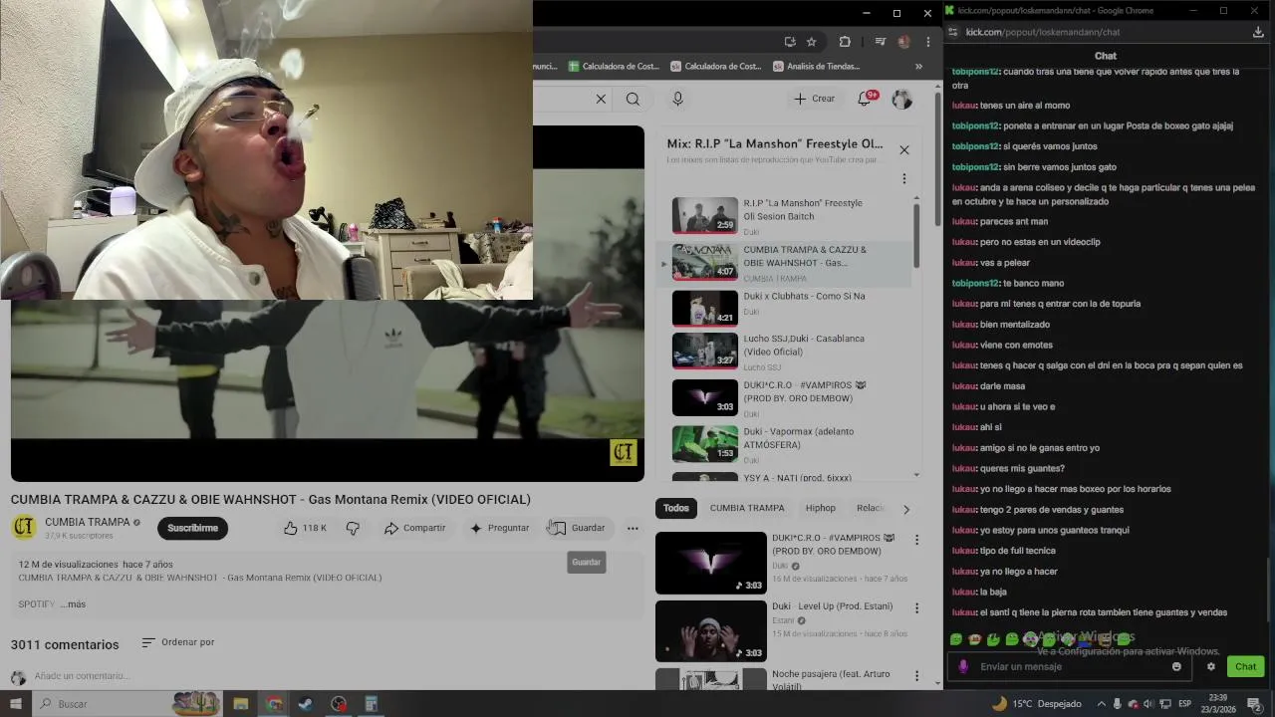Image resolution: width=1275 pixels, height=717 pixels.
Task: Open the Analisis de Tiendas... bookmark
Action: (816, 67)
